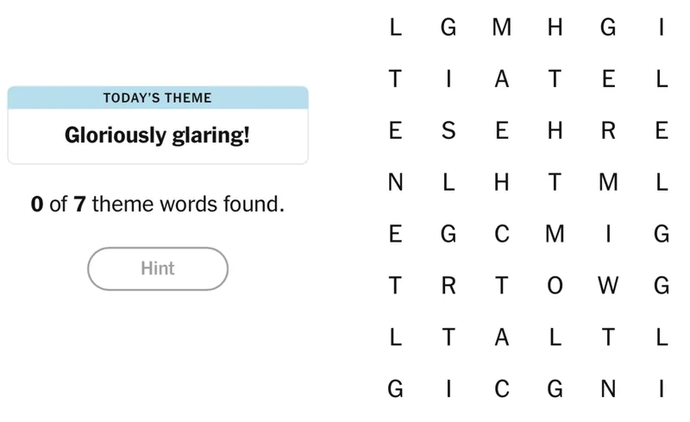Choose the C in the bottom row
The height and width of the screenshot is (422, 690).
501,390
